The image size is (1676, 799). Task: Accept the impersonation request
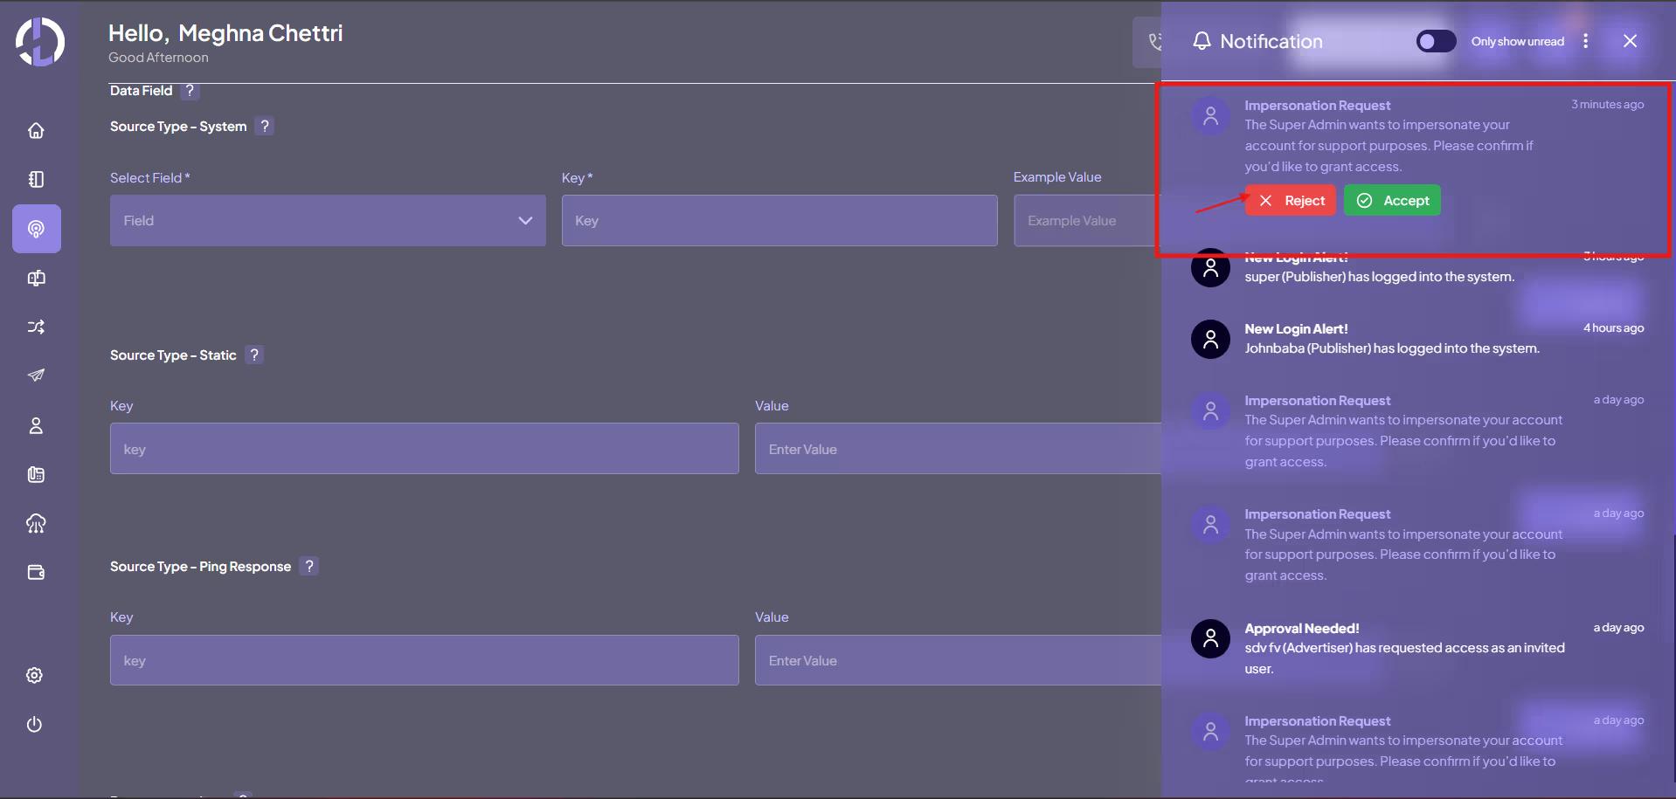pos(1392,201)
